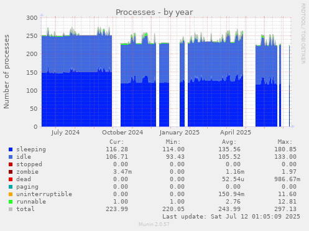The width and height of the screenshot is (309, 231).
Task: Click idle current value 106.71
Action: [117, 157]
